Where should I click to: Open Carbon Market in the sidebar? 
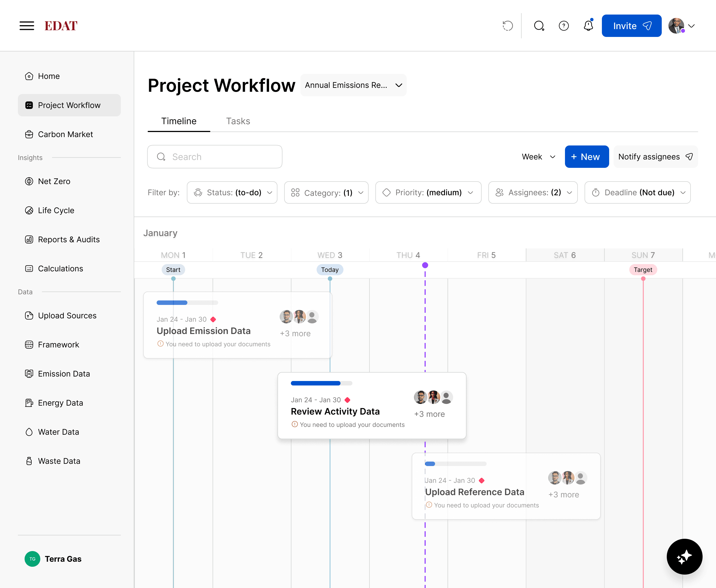pyautogui.click(x=65, y=134)
